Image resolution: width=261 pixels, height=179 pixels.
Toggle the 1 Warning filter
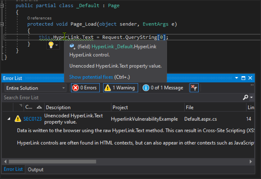point(121,88)
